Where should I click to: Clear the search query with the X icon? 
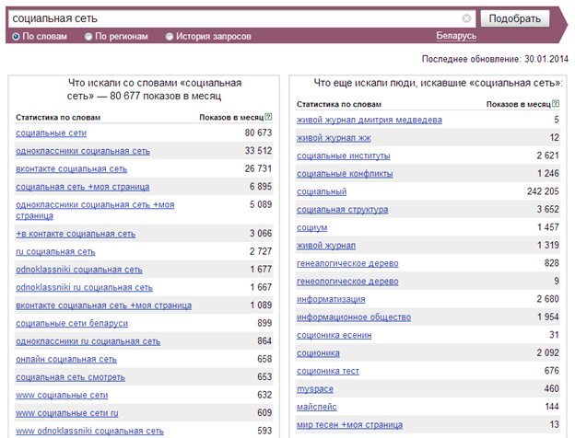[466, 18]
